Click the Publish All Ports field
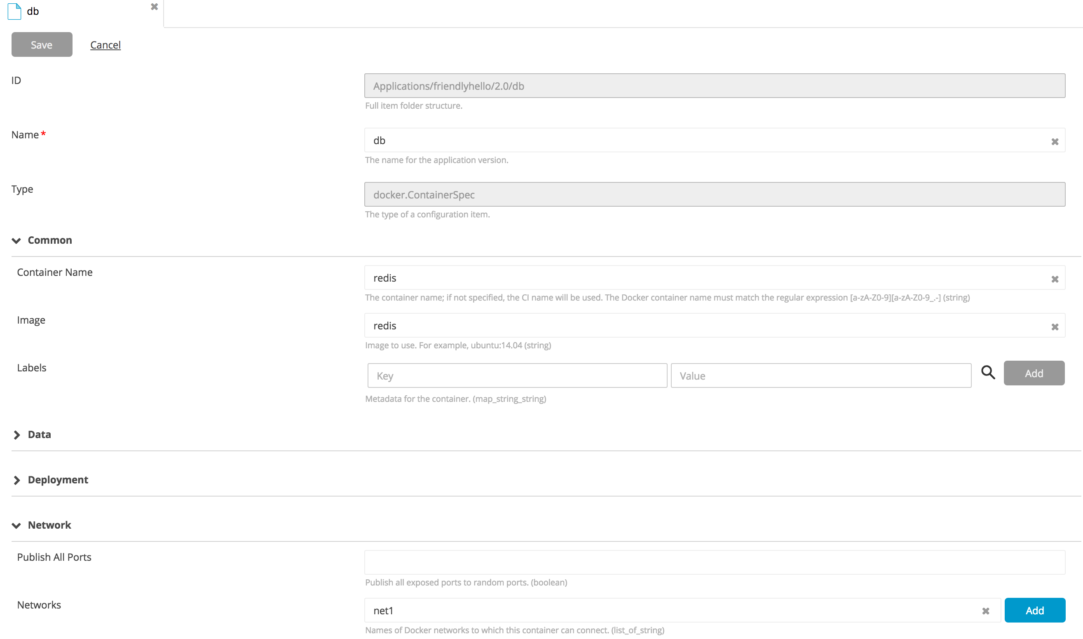Viewport: 1083px width, 639px height. (714, 562)
